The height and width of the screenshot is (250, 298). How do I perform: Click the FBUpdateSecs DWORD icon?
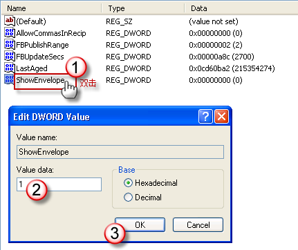[x=10, y=57]
